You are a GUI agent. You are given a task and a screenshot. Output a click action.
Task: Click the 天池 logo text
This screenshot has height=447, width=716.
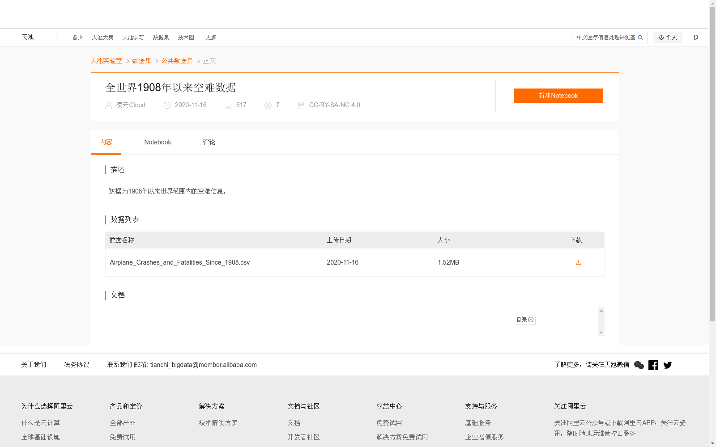click(28, 38)
